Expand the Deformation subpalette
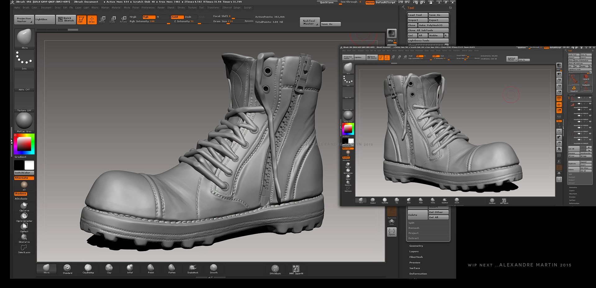 point(418,273)
